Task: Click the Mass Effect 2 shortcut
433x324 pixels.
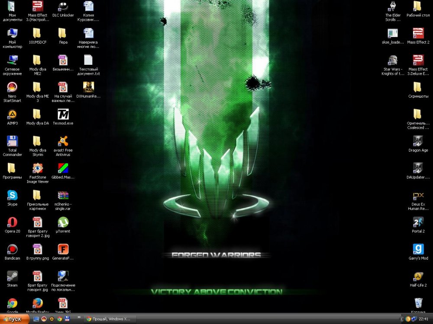Action: click(418, 36)
